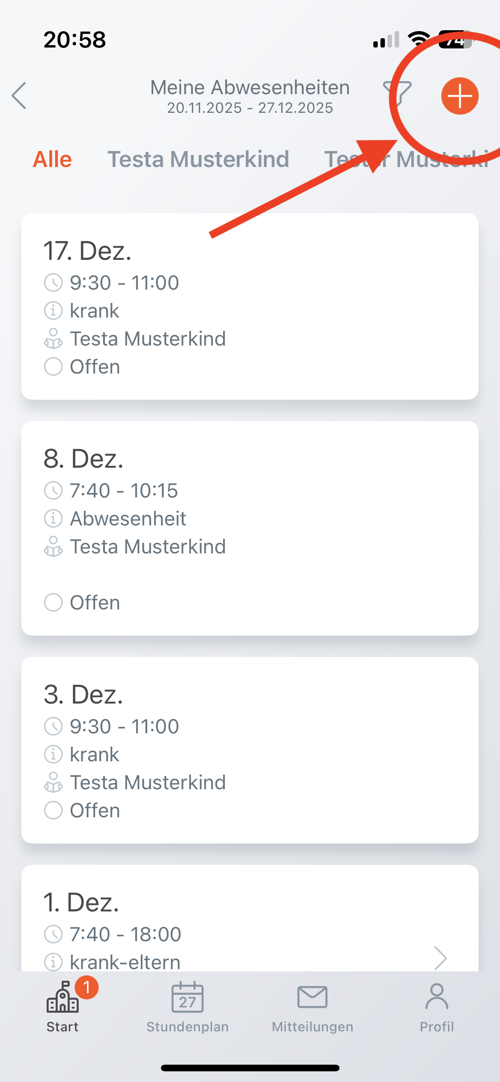
Task: Tap the Offen status circle on 8. Dez.
Action: coord(53,603)
